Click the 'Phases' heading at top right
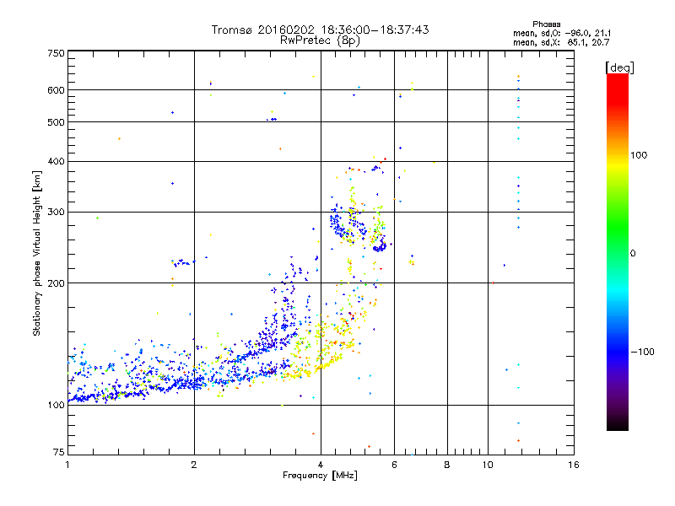The height and width of the screenshot is (506, 675). coord(546,24)
